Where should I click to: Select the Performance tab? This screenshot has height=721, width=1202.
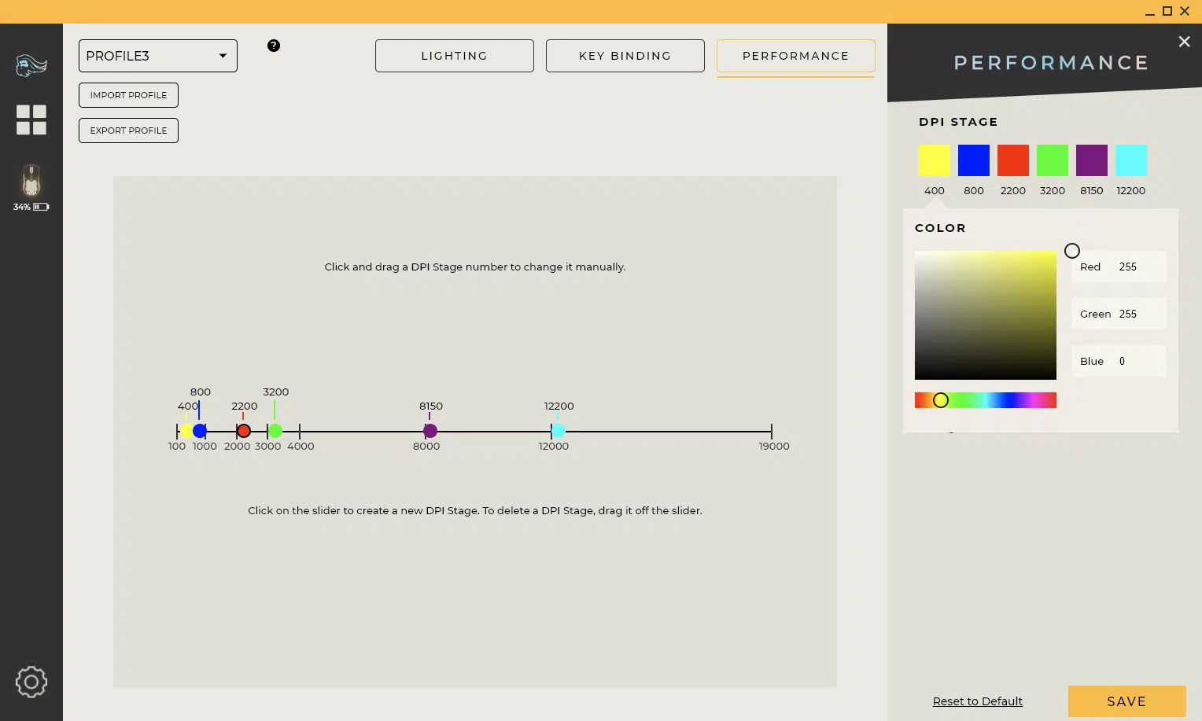[795, 56]
